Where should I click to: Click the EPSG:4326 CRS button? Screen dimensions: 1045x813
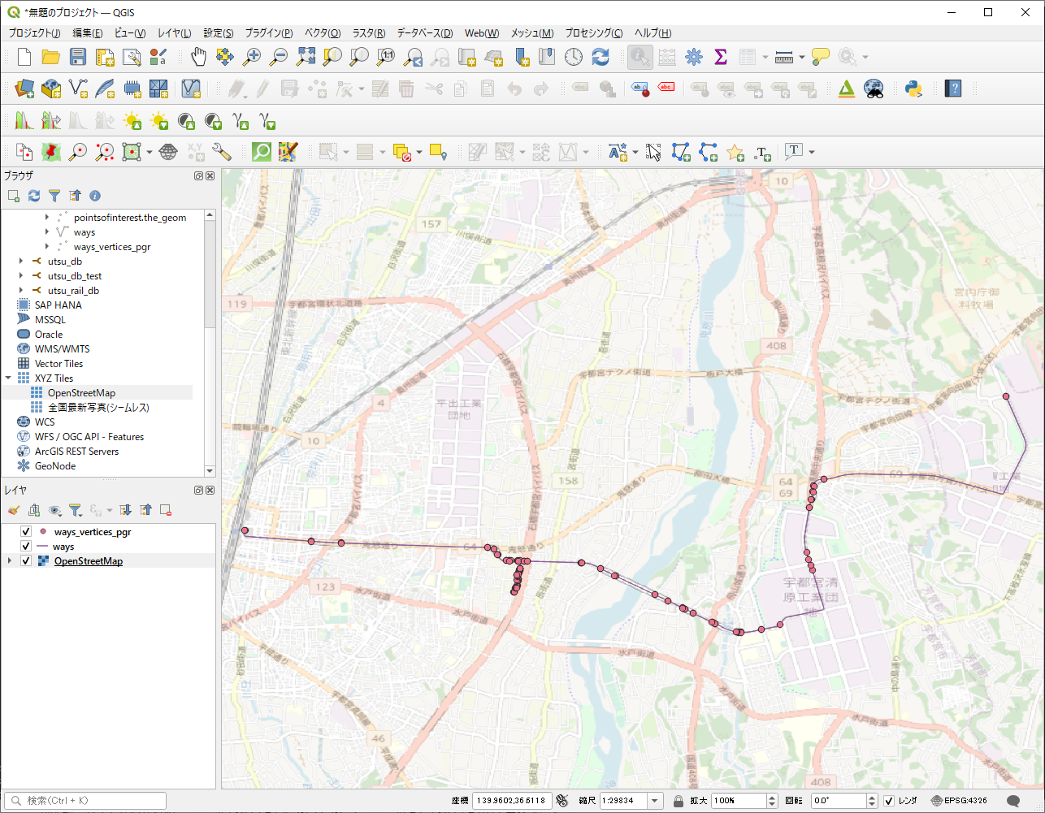[960, 801]
